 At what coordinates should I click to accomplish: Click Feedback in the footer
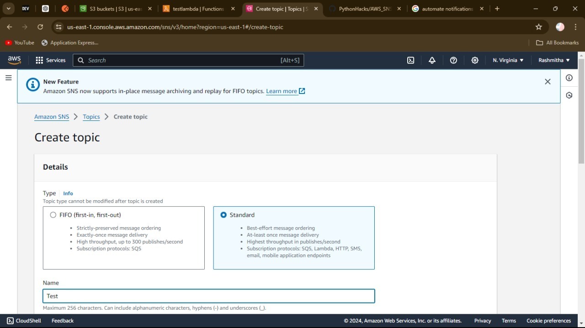63,321
